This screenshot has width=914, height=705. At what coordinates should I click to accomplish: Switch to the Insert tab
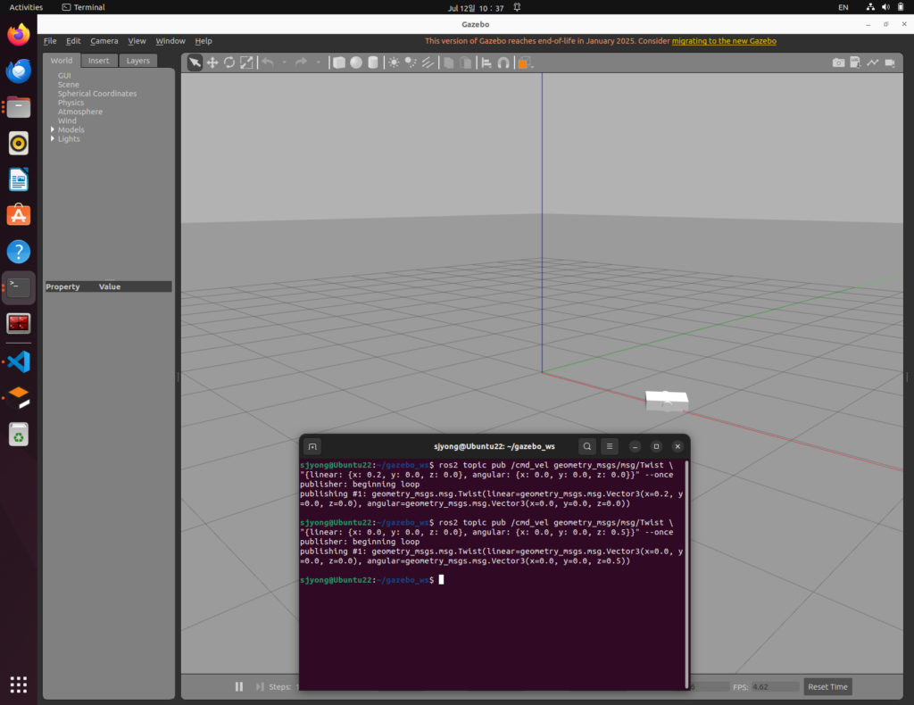(98, 61)
